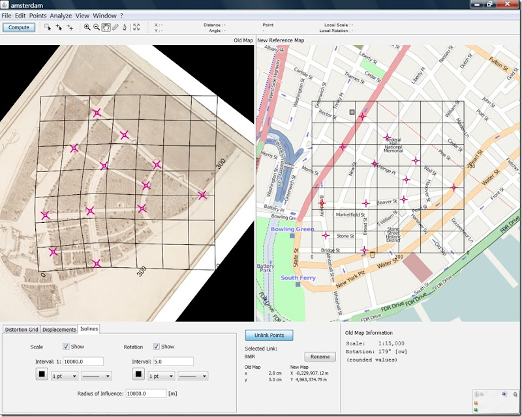Select the move point tool
Screen dimensions: 522x417
tap(70, 27)
